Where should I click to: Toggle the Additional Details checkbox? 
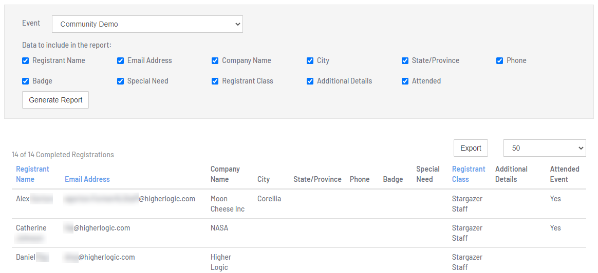coord(310,81)
